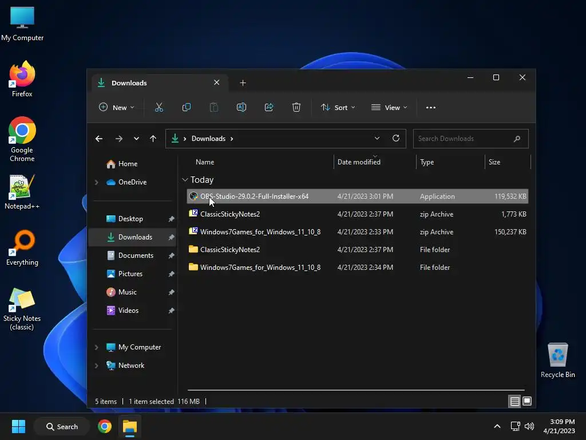Show hidden tray icons chevron
The height and width of the screenshot is (440, 586).
click(497, 426)
